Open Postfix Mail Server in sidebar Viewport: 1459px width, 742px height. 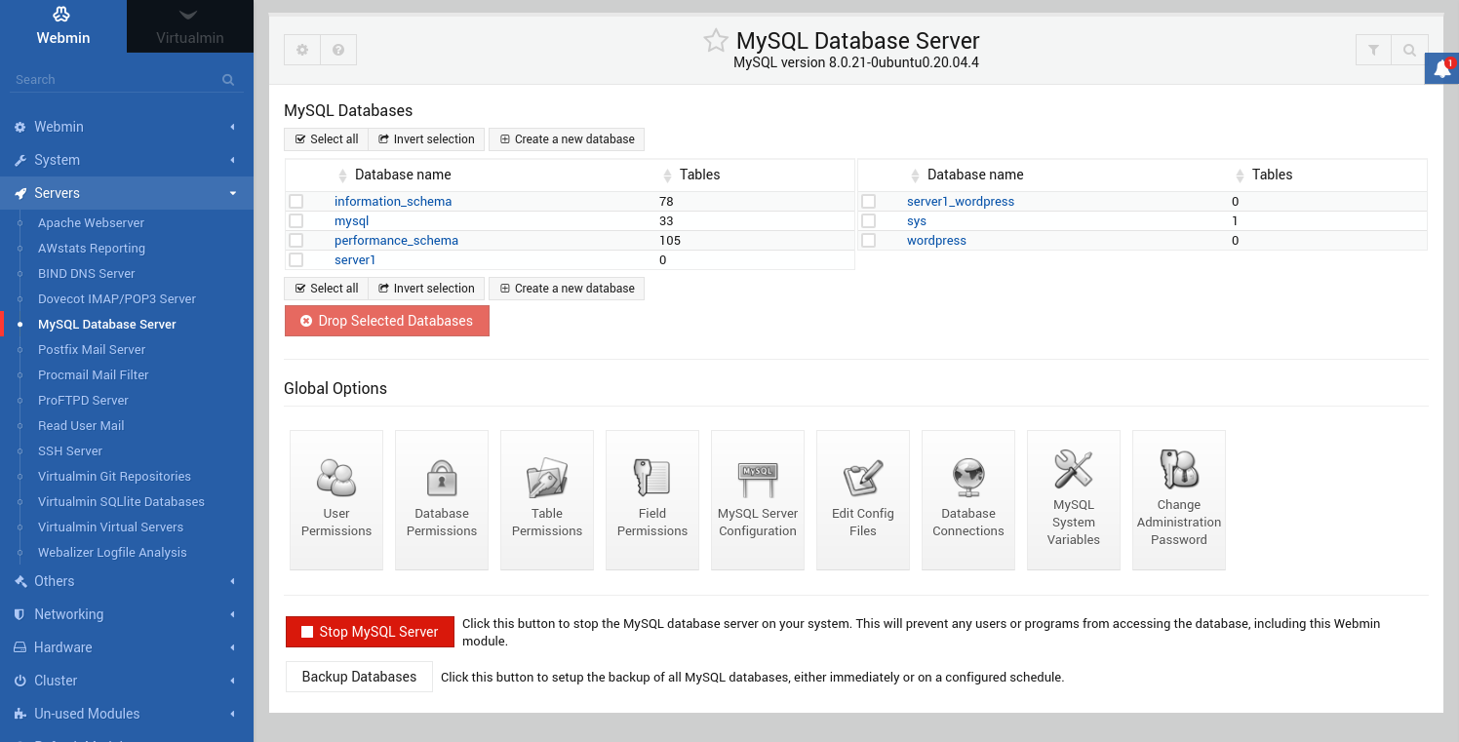click(x=92, y=349)
